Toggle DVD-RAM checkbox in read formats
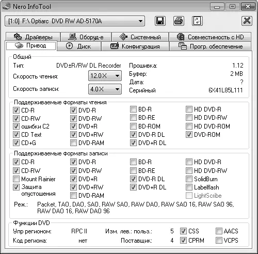 coord(73,142)
